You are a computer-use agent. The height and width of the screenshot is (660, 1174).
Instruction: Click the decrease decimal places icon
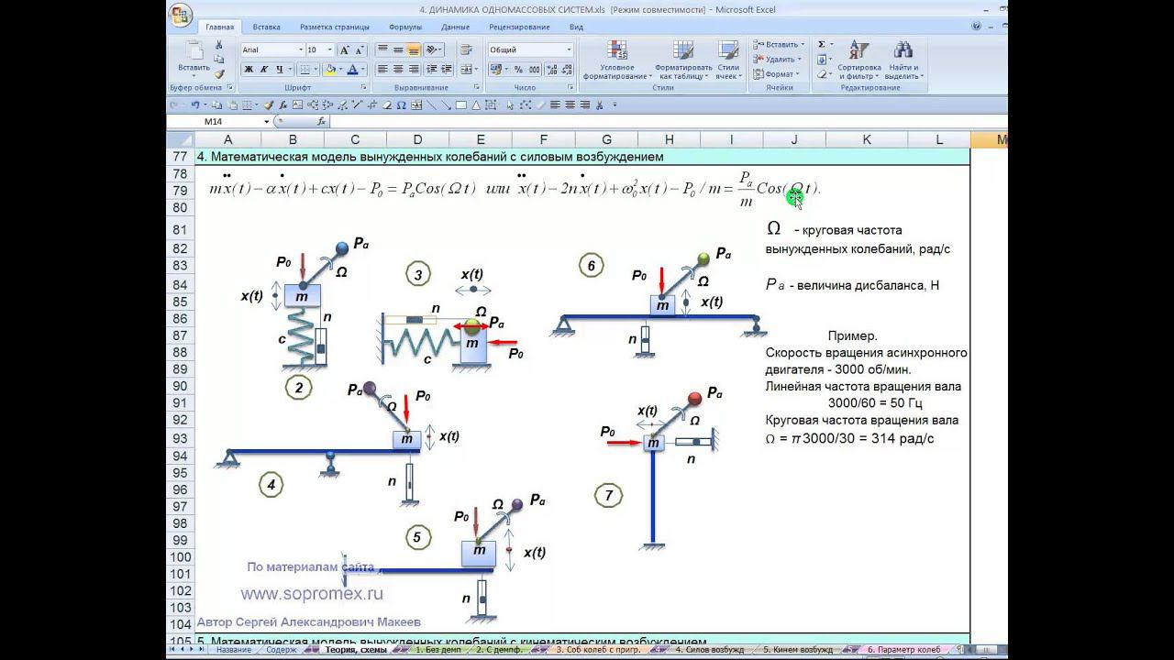[x=565, y=69]
